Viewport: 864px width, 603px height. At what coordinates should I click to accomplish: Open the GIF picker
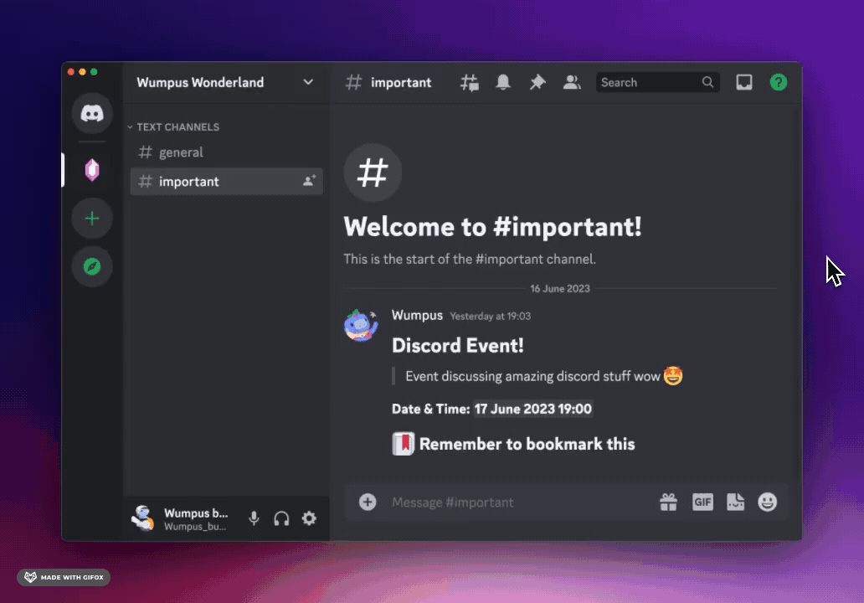click(702, 502)
